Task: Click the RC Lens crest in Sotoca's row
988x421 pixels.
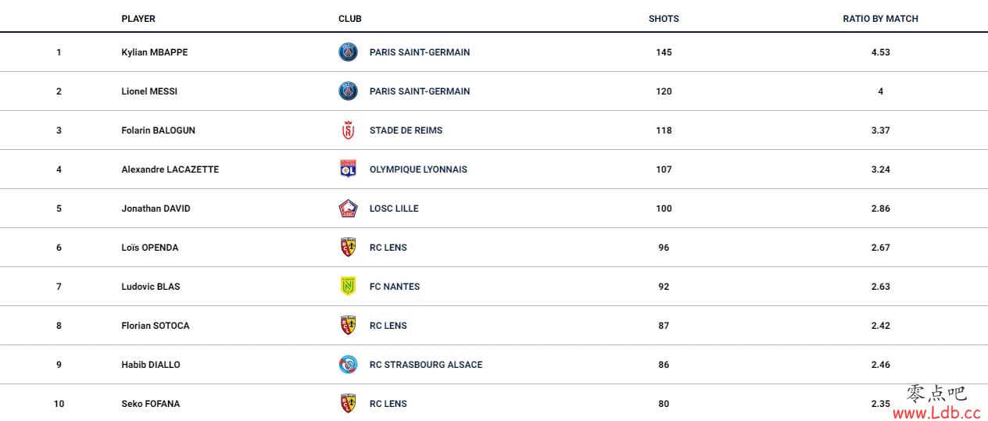Action: pos(348,326)
